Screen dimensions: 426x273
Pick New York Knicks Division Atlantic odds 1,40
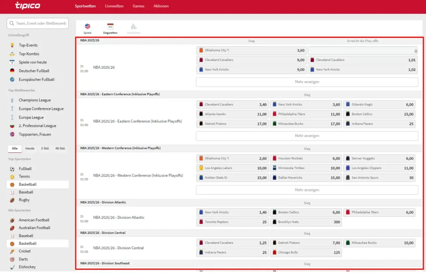click(x=233, y=212)
